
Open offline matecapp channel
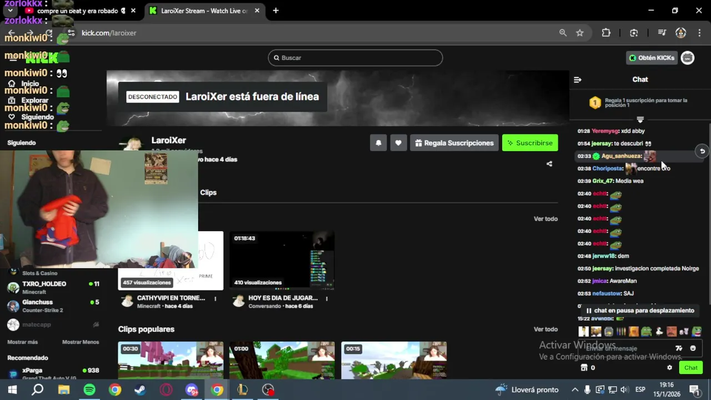click(x=53, y=324)
